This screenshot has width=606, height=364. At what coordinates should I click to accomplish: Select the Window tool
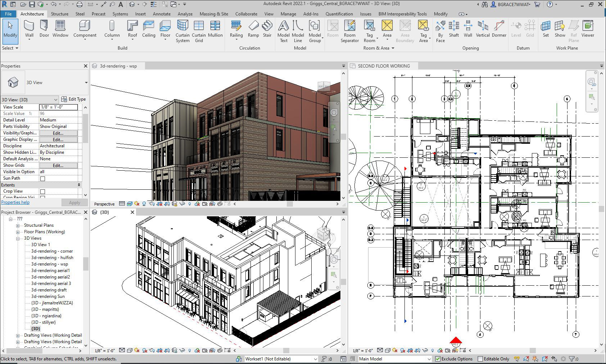point(60,29)
